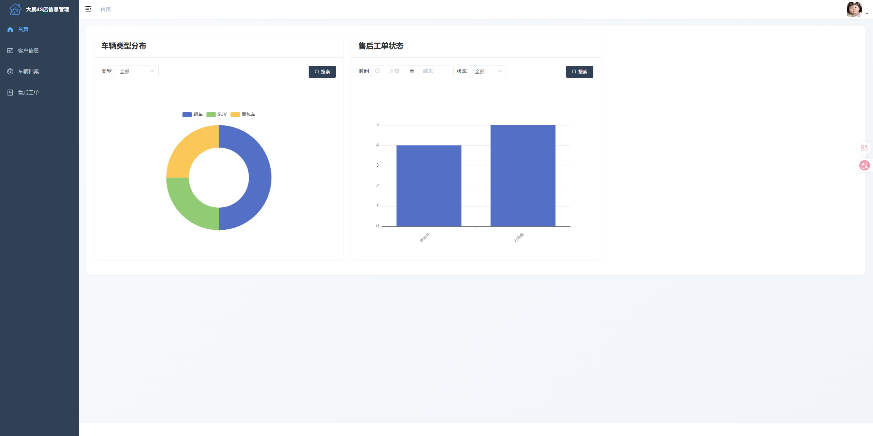873x436 pixels.
Task: Click the clock icon in time range
Action: click(377, 71)
